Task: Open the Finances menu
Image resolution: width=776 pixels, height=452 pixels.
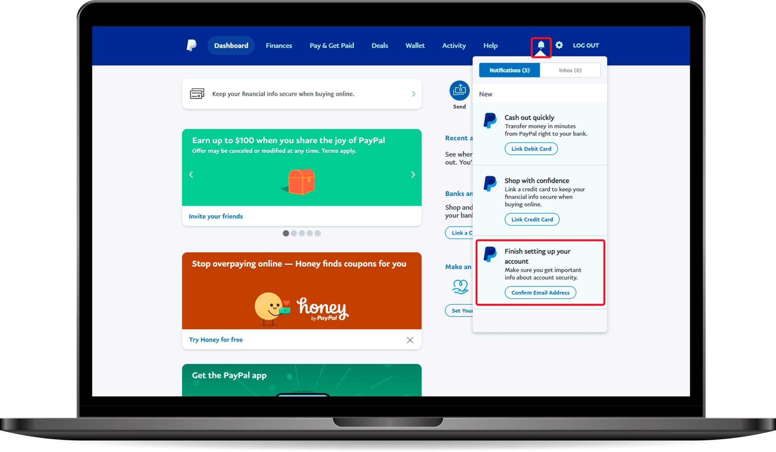Action: click(x=279, y=45)
